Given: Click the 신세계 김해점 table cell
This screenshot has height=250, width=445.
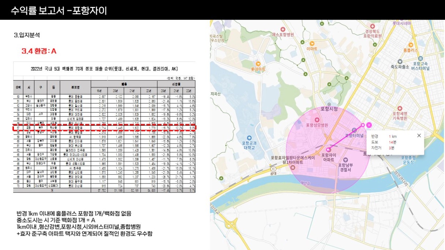Looking at the screenshot, I should click(76, 119).
